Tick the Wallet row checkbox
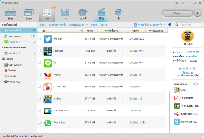Viewport: 204px width, 138px height. pos(40,74)
